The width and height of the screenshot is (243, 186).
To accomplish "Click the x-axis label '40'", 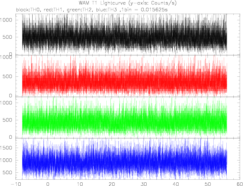I will (176, 184).
